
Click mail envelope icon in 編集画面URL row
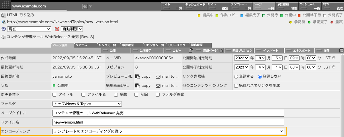pos(158,85)
